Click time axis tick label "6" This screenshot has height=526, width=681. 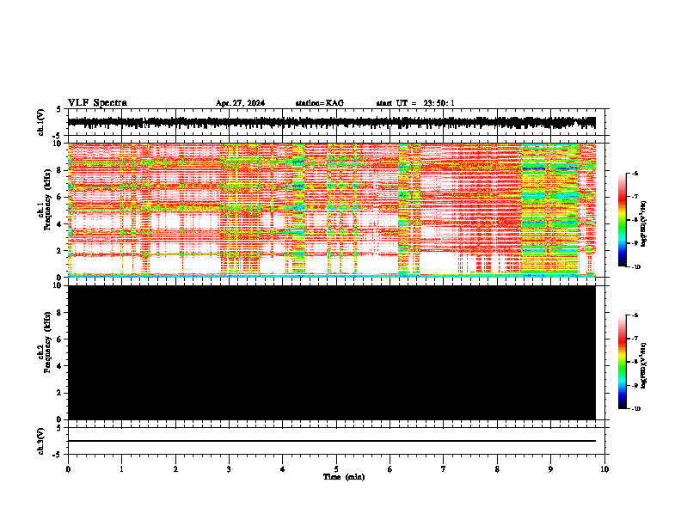pyautogui.click(x=390, y=469)
